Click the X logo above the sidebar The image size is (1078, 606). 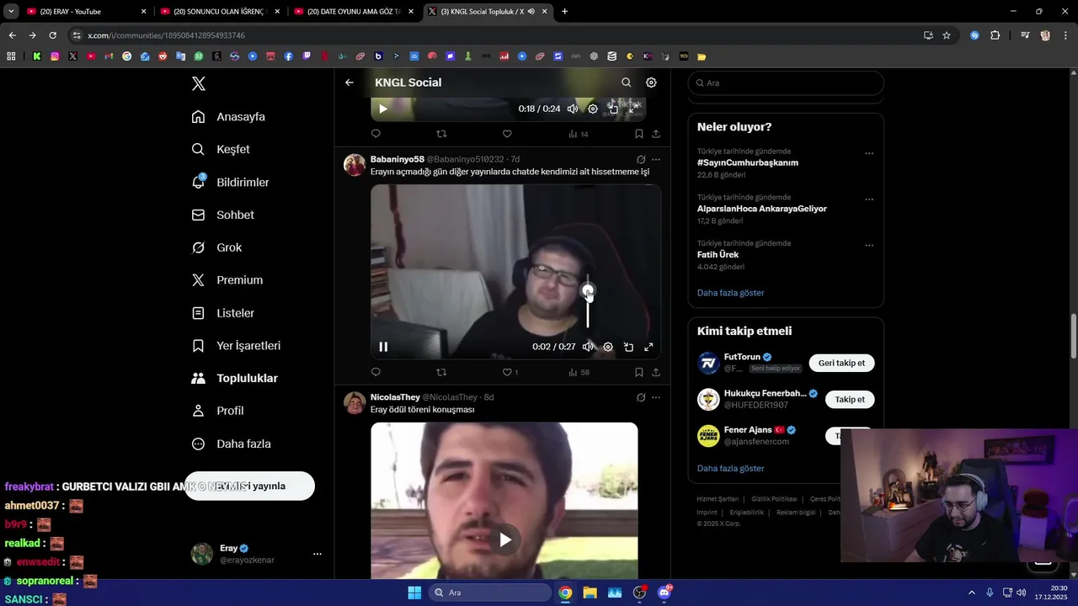199,83
